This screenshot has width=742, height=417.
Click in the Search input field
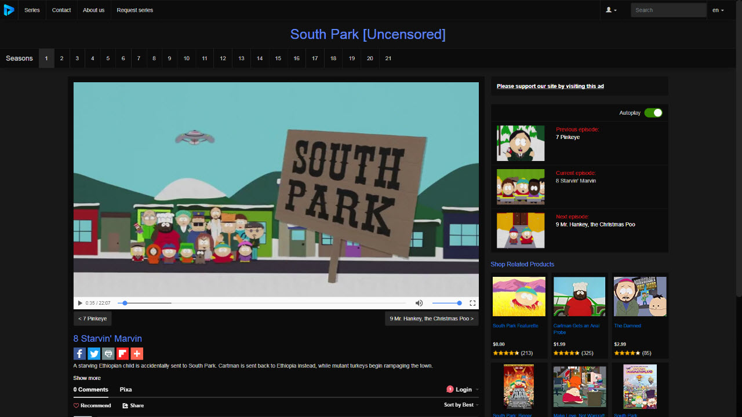coord(668,10)
